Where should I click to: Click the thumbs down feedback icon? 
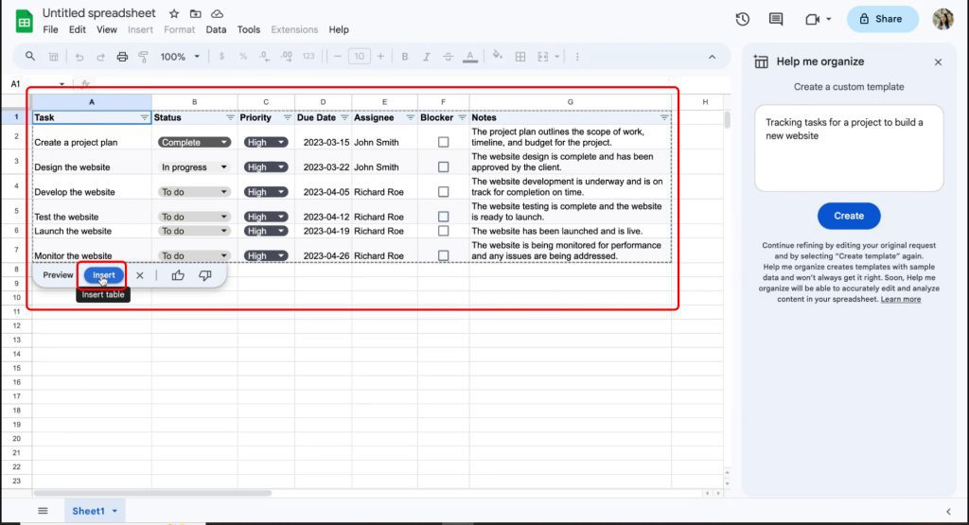[205, 275]
